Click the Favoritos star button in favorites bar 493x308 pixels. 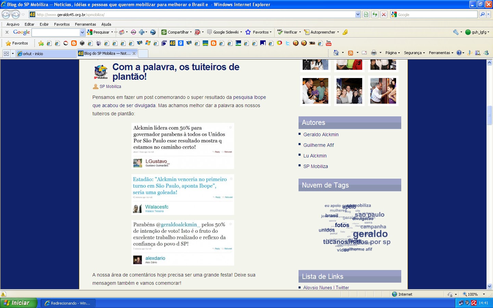(17, 43)
